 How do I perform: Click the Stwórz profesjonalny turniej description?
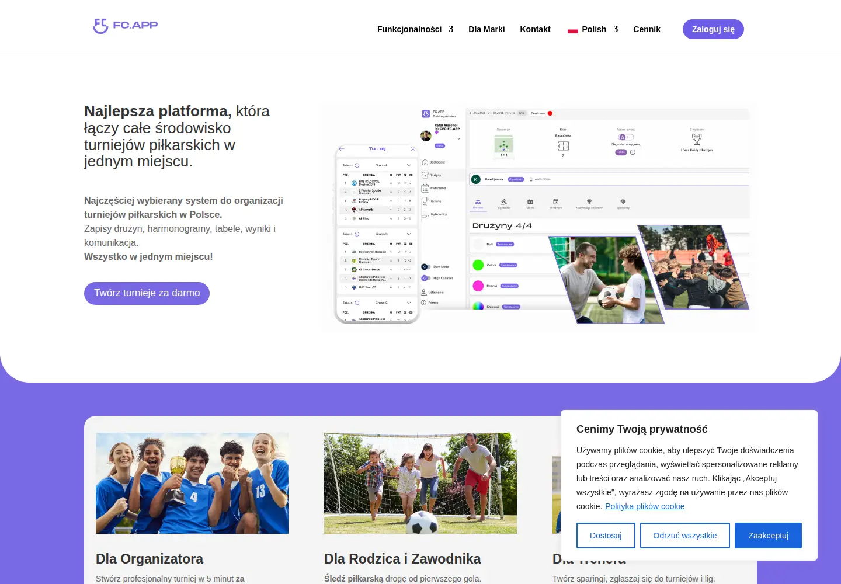170,579
